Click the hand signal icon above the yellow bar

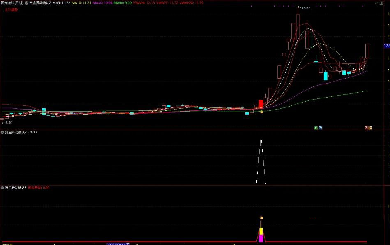click(261, 217)
